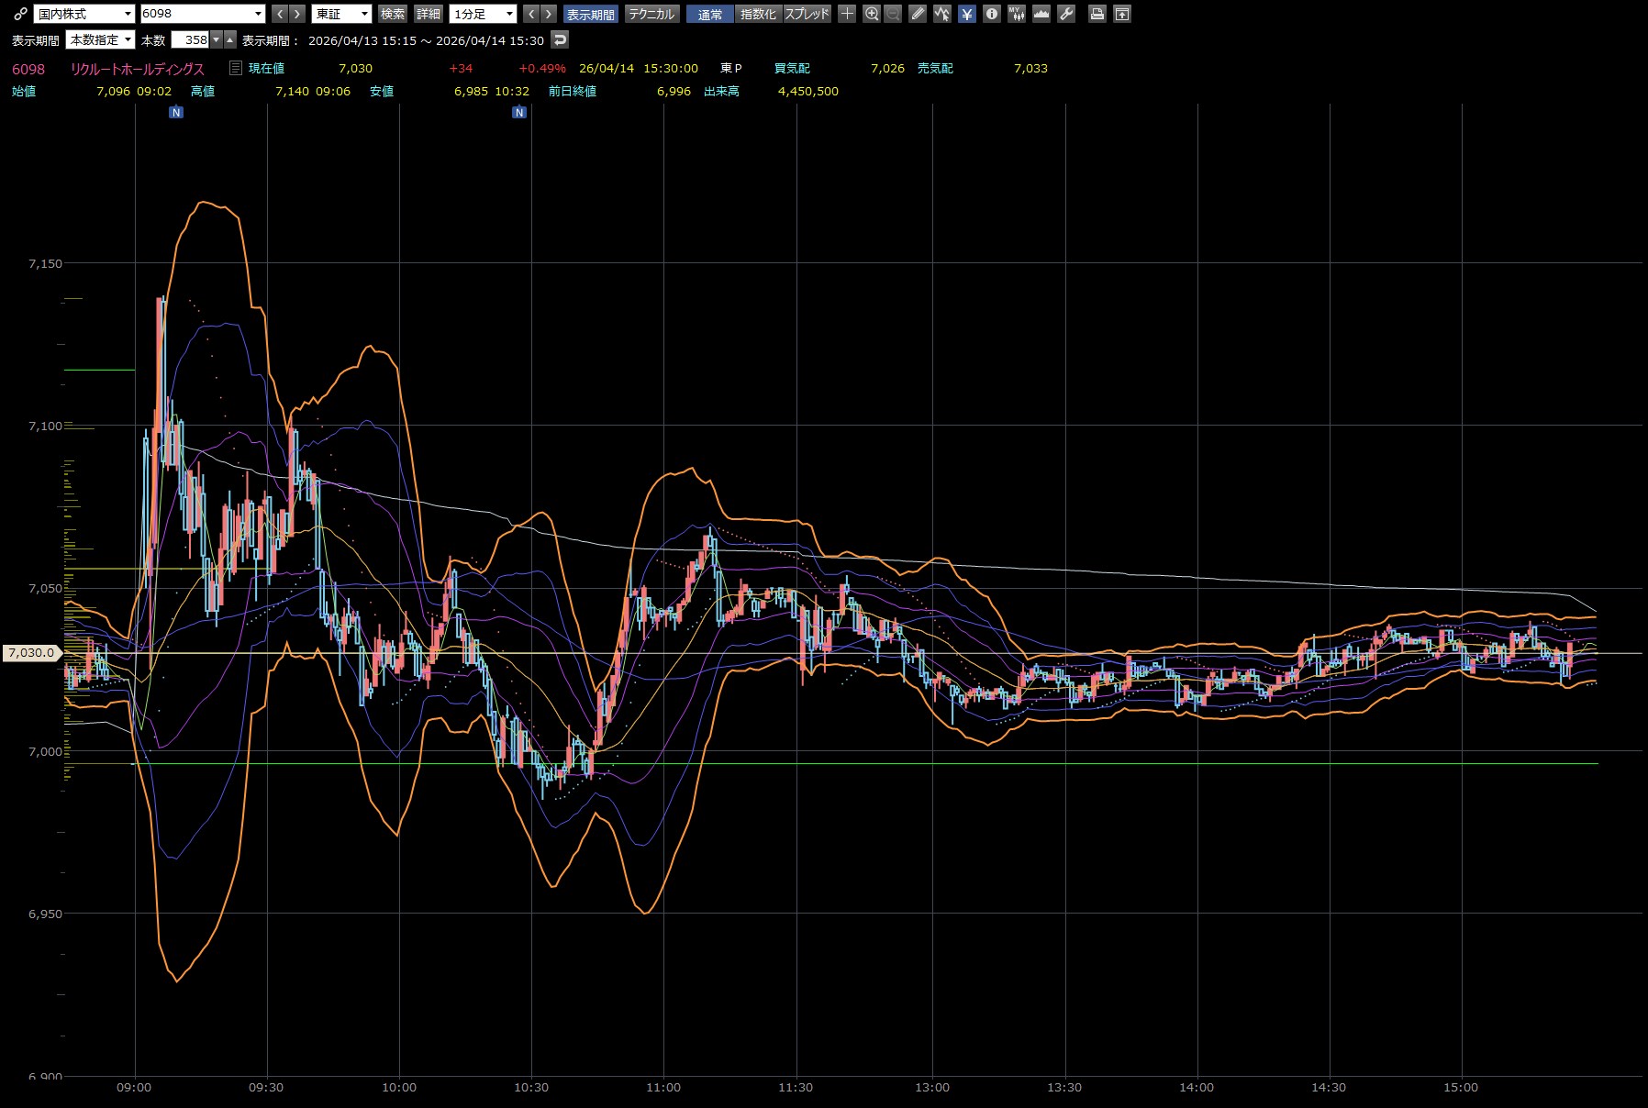Click the area chart icon

[1041, 14]
